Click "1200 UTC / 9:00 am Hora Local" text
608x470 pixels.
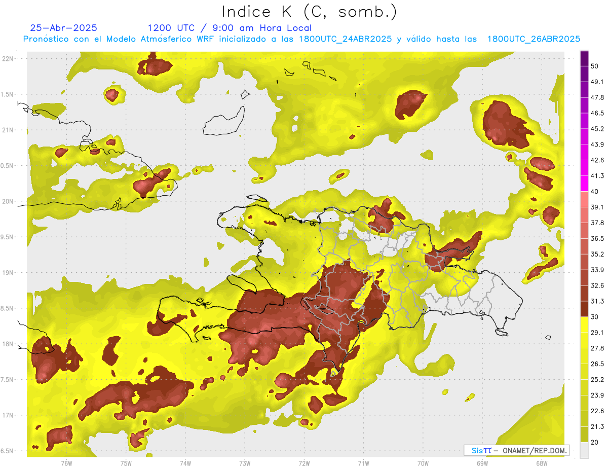[230, 28]
